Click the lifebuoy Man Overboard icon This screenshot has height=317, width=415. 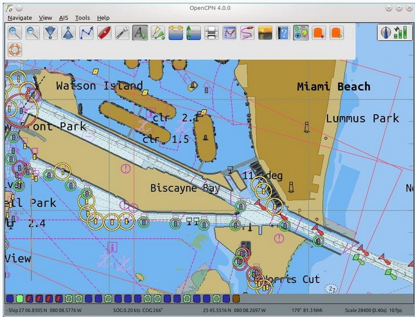click(14, 49)
